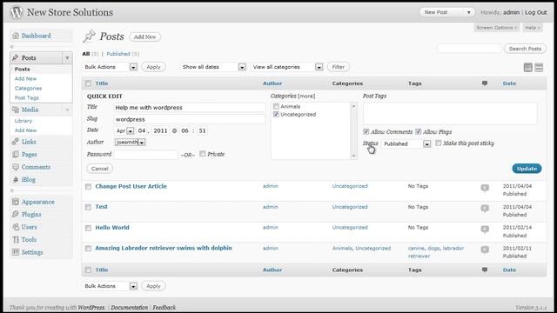Click the Links chain icon

pos(16,142)
